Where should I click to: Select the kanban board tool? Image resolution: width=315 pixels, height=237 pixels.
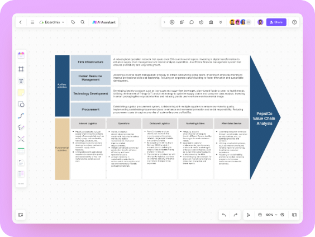click(21, 174)
